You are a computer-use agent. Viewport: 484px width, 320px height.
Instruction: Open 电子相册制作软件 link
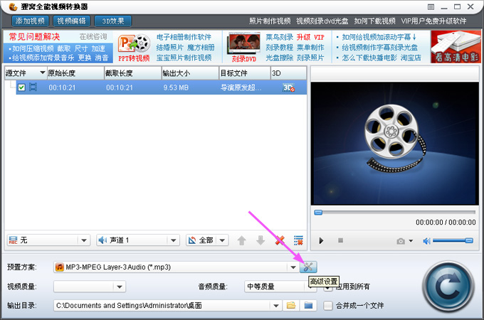[184, 37]
